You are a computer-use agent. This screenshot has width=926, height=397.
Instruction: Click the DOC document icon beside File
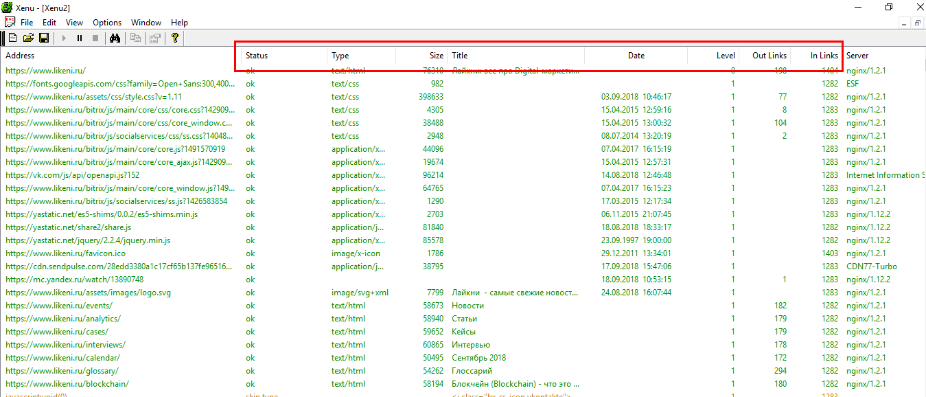(10, 23)
